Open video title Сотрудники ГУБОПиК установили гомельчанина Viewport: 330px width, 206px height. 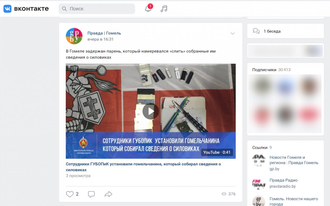(x=143, y=167)
